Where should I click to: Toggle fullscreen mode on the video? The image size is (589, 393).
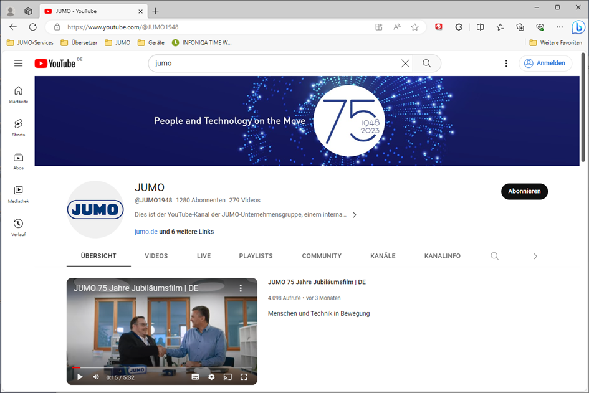(x=244, y=377)
